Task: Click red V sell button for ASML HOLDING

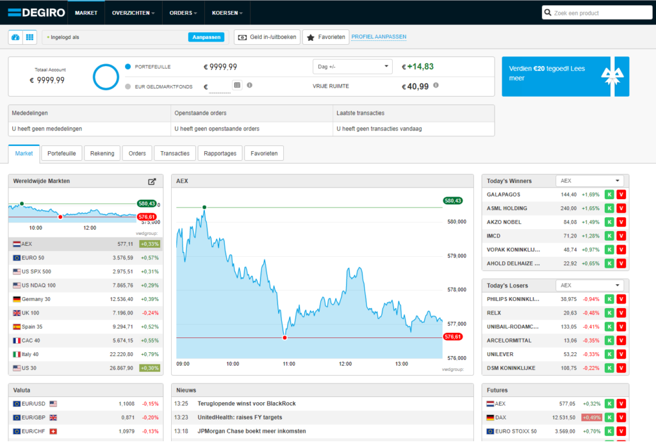Action: [621, 208]
